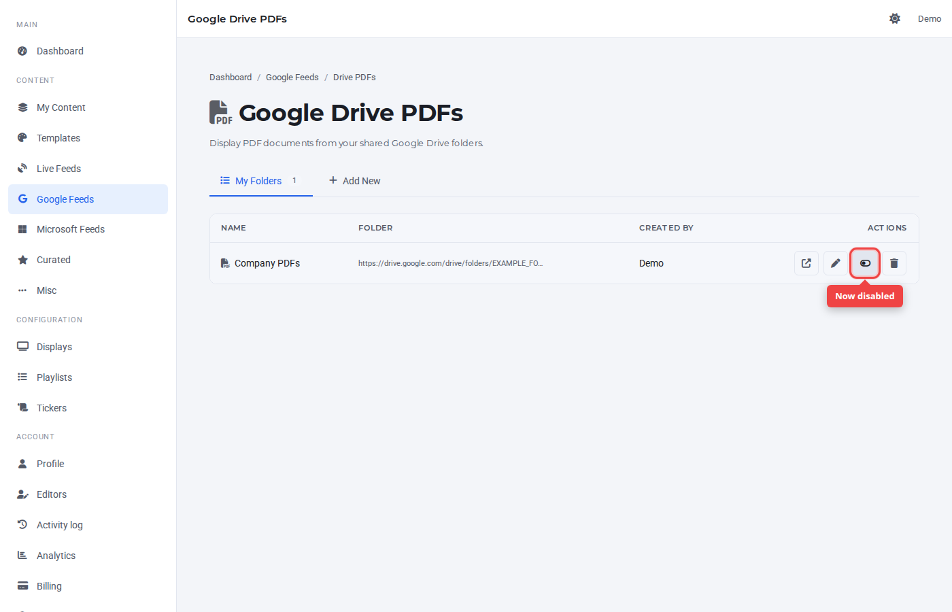952x612 pixels.
Task: Open the Demo user menu
Action: pos(930,19)
